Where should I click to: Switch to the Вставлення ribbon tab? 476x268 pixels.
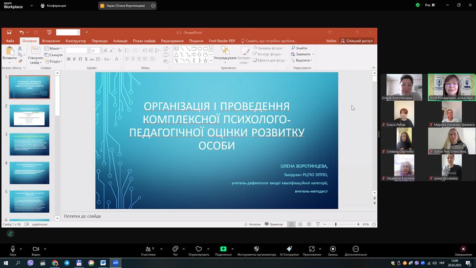point(51,41)
